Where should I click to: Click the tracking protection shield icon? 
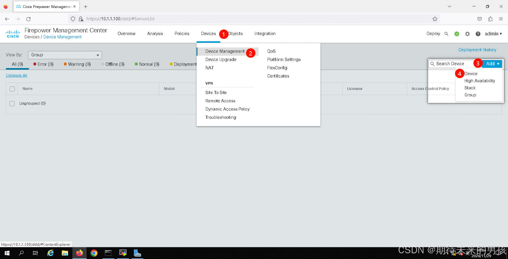[73, 19]
